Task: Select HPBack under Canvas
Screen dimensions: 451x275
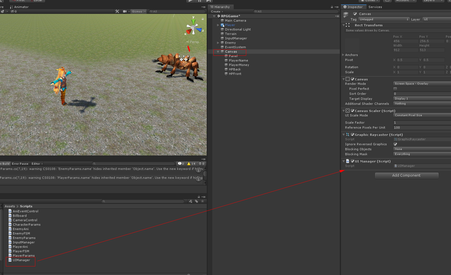Action: (x=235, y=69)
